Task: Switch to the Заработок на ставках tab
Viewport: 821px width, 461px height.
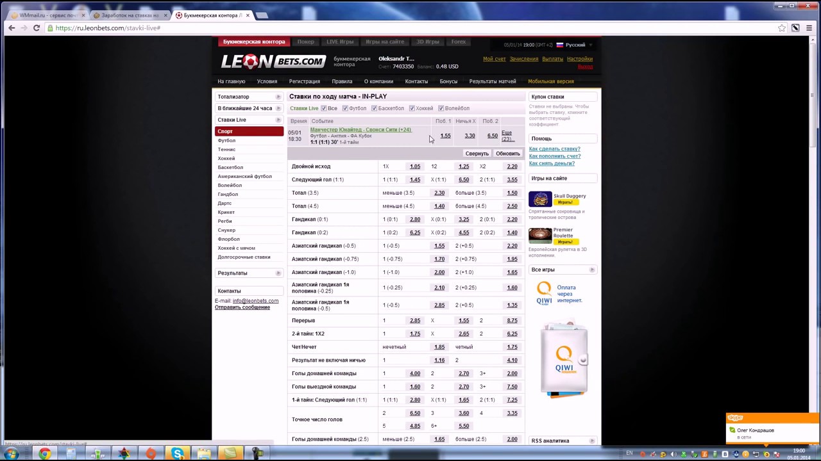Action: point(130,15)
